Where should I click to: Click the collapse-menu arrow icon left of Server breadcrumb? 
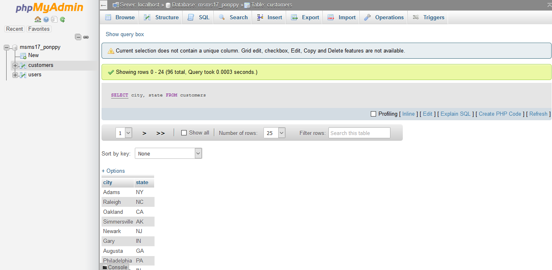104,5
